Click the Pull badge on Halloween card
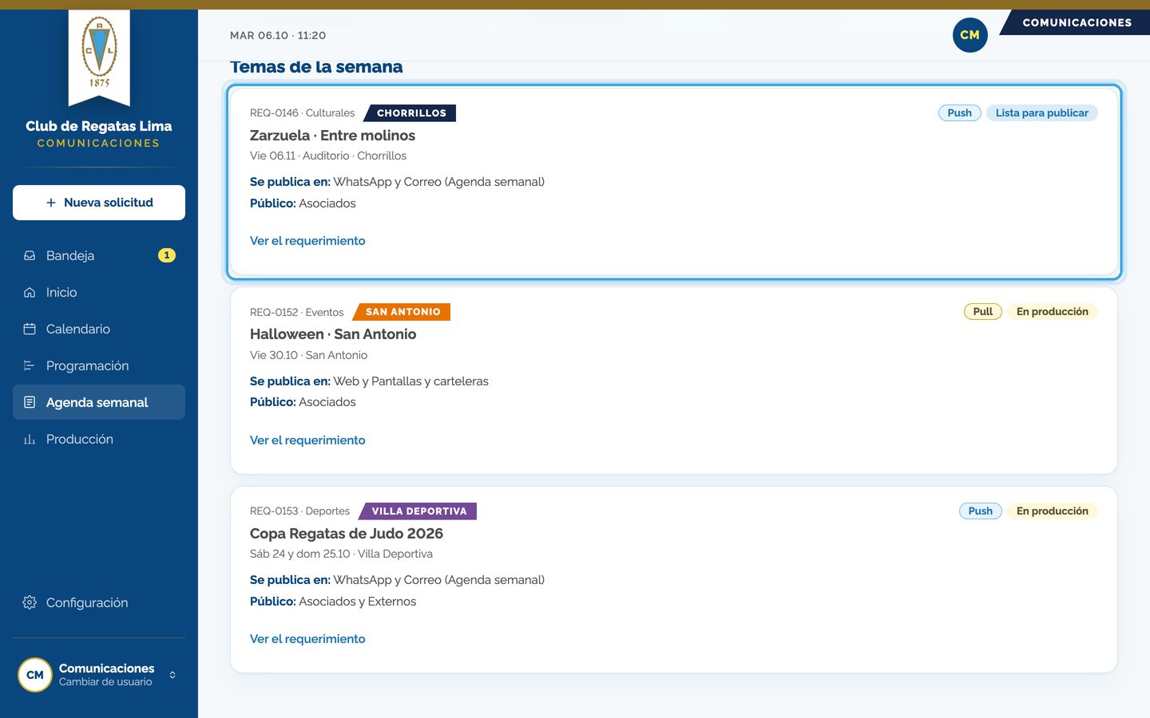The height and width of the screenshot is (718, 1150). pos(982,312)
